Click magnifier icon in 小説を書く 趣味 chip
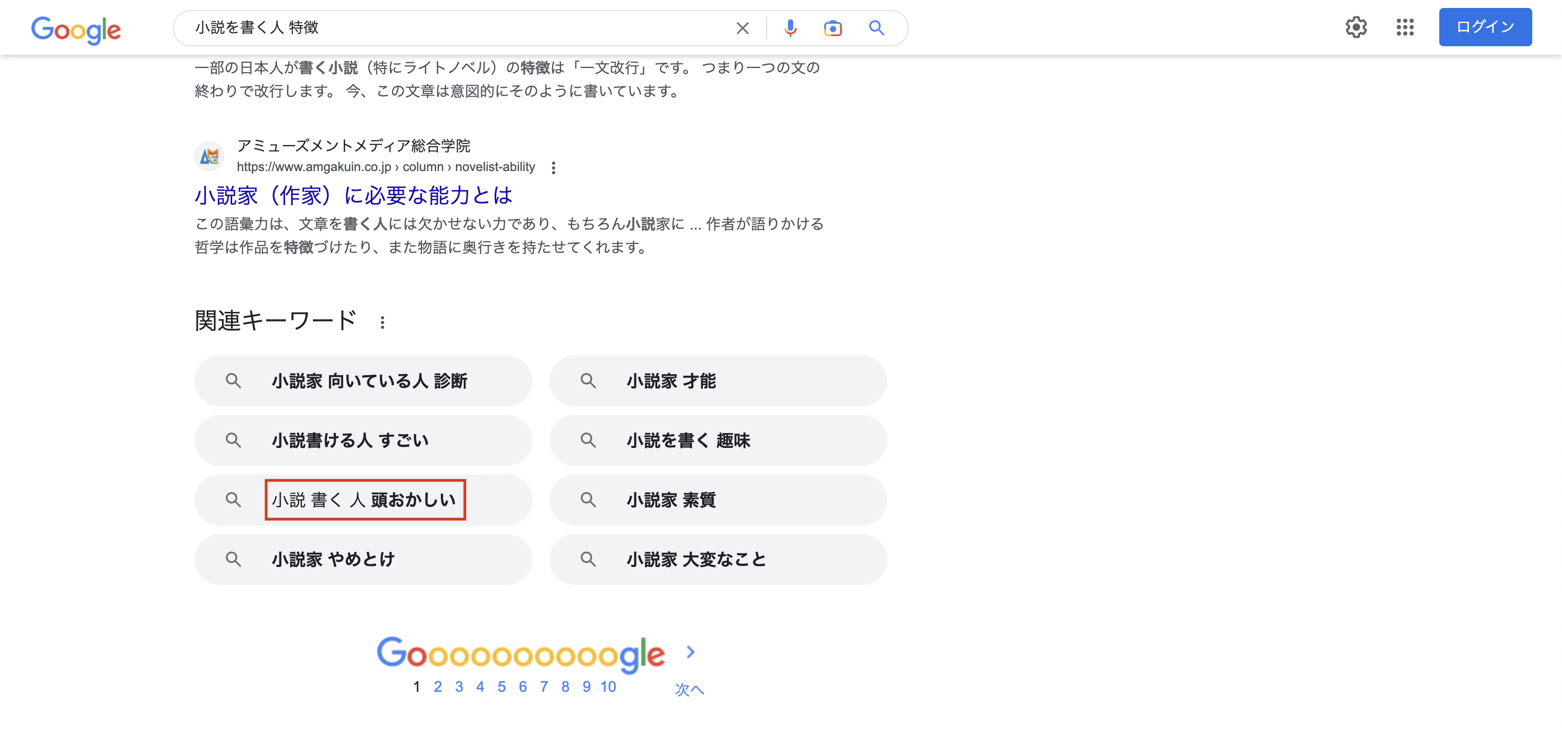The height and width of the screenshot is (746, 1562). point(588,440)
